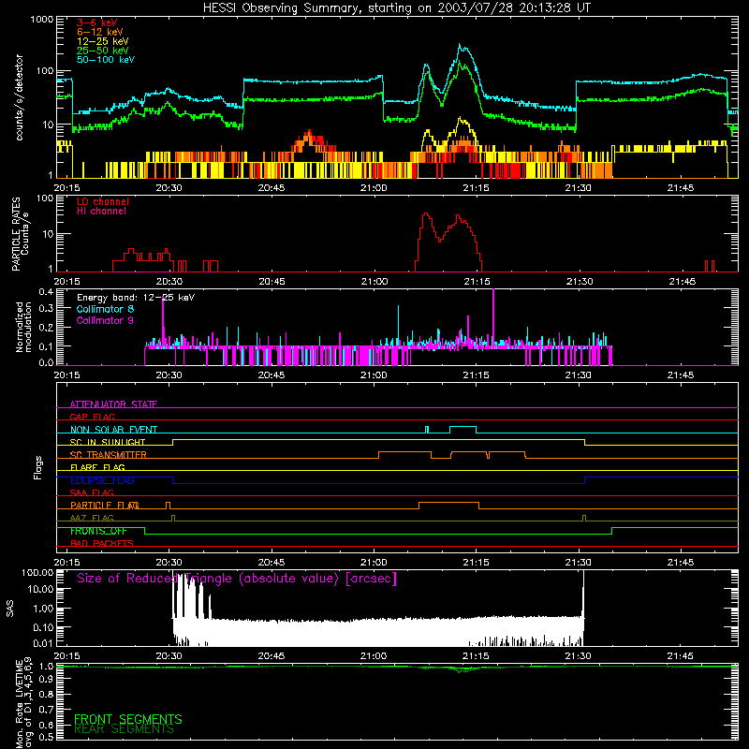
Task: Click the GAP FLAG label
Action: tap(92, 417)
